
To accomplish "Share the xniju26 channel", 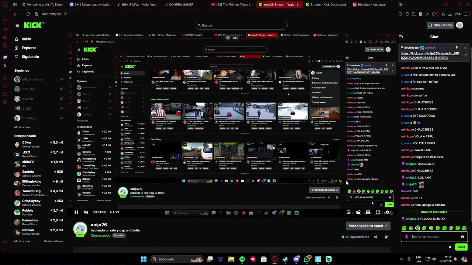I will pos(375,237).
